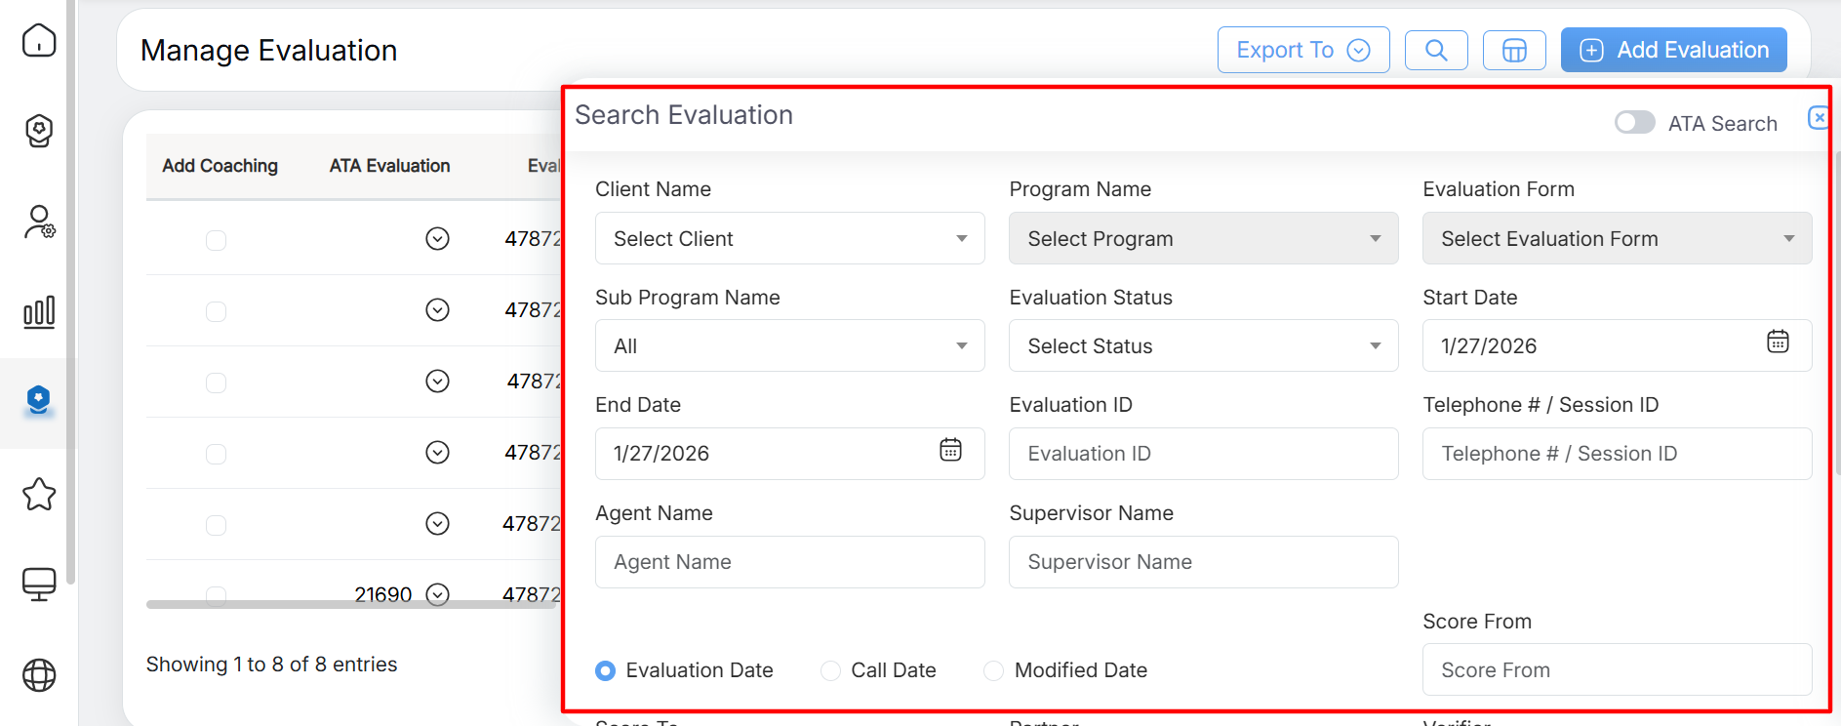Click the search magnifier button
The width and height of the screenshot is (1841, 726).
coord(1436,50)
